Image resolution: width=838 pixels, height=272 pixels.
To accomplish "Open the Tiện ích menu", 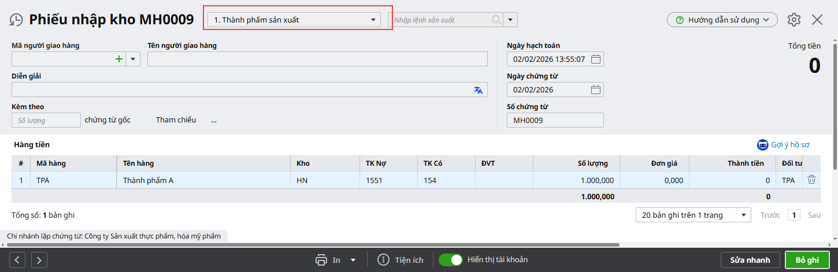I will pos(401,260).
